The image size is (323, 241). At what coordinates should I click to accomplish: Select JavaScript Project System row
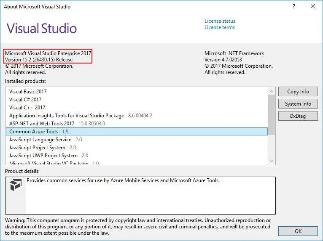(137, 148)
